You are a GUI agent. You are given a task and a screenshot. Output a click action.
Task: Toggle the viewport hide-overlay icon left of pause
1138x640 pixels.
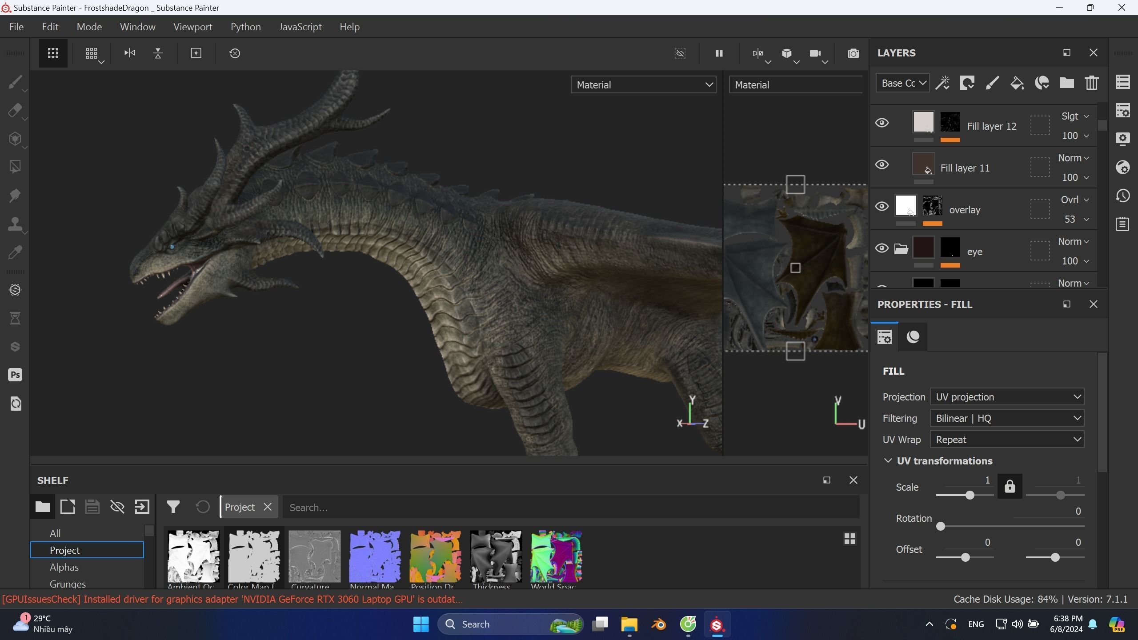click(680, 53)
